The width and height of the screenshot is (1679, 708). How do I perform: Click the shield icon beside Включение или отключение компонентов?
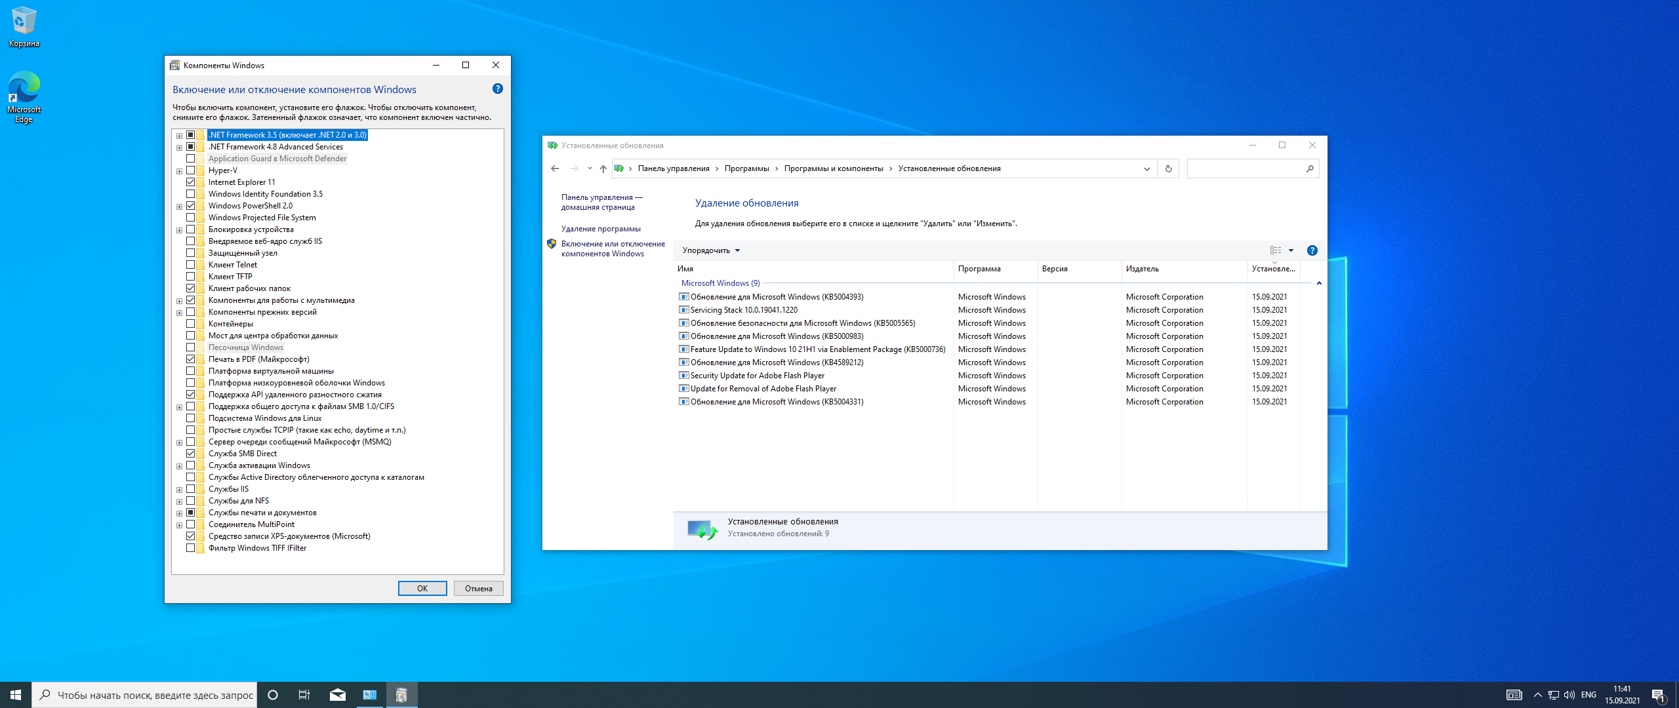click(552, 244)
